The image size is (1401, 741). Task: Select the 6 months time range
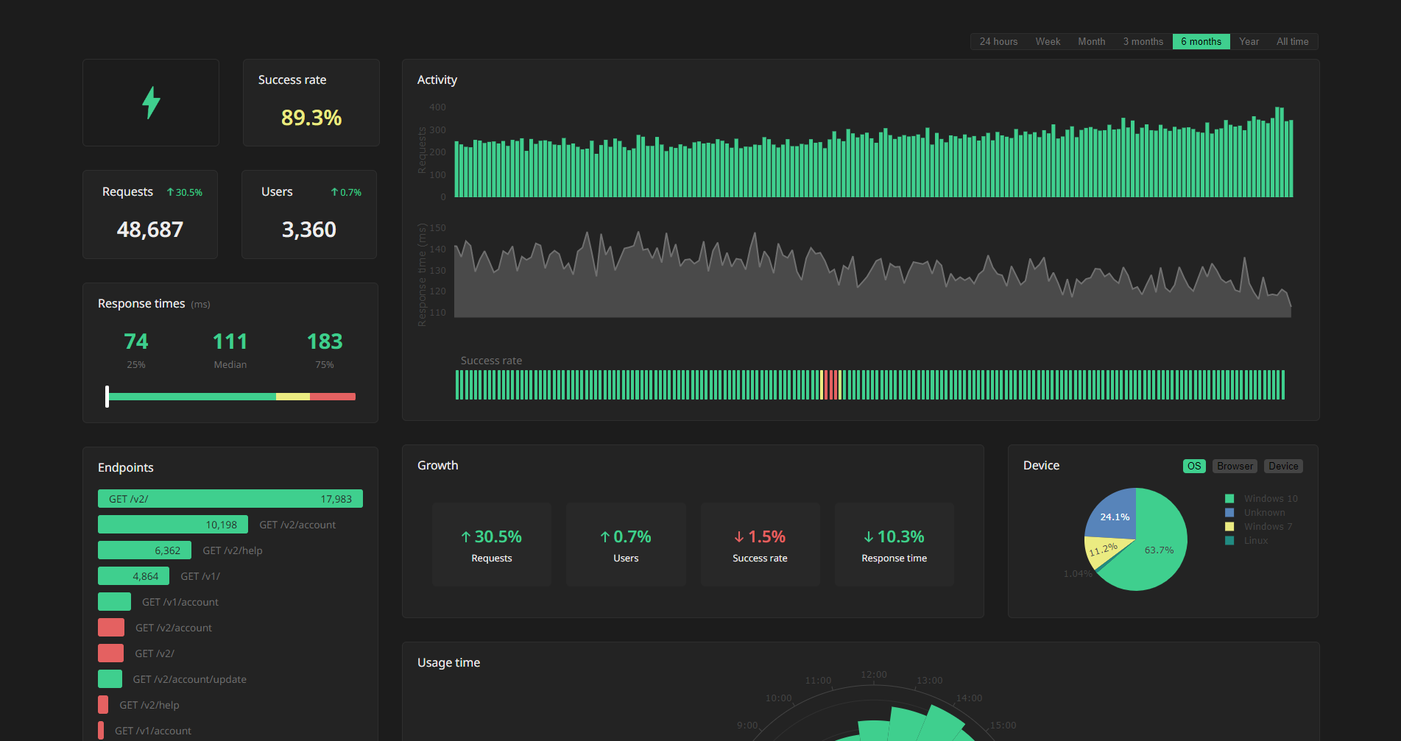pos(1201,42)
